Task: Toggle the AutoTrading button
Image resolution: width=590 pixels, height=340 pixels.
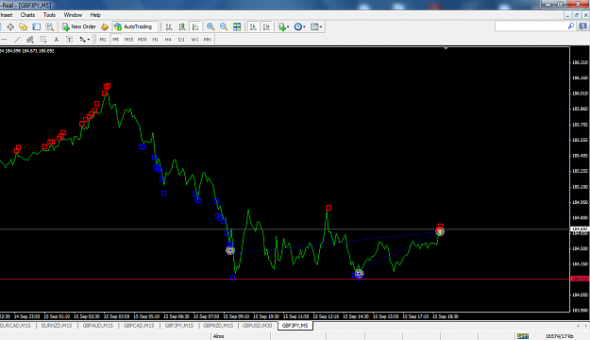Action: [x=134, y=26]
